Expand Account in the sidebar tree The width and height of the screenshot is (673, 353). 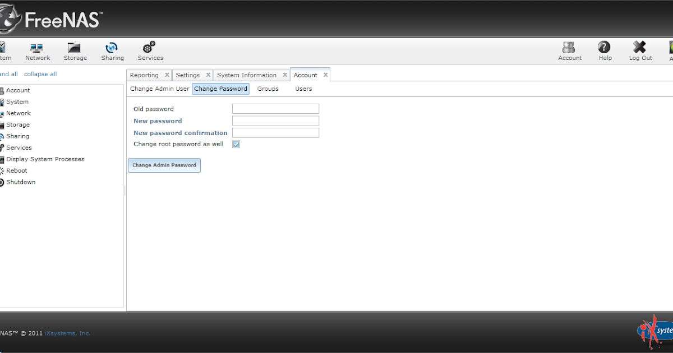pos(18,90)
